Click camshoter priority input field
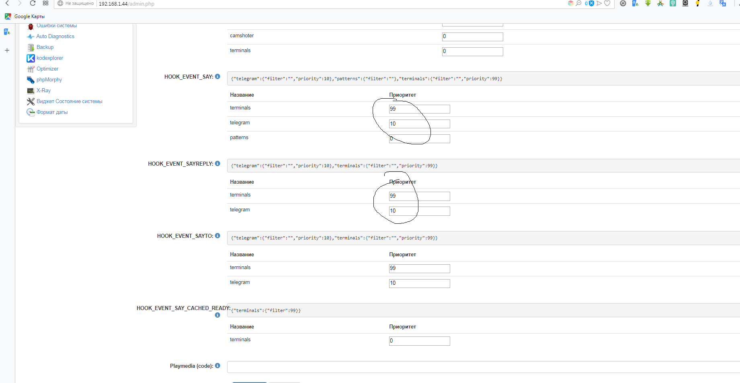The image size is (740, 383). coord(472,37)
